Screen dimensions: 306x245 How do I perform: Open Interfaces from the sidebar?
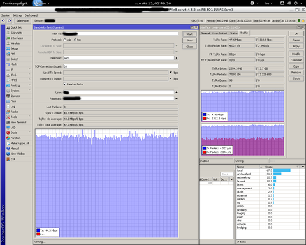[x=17, y=38]
